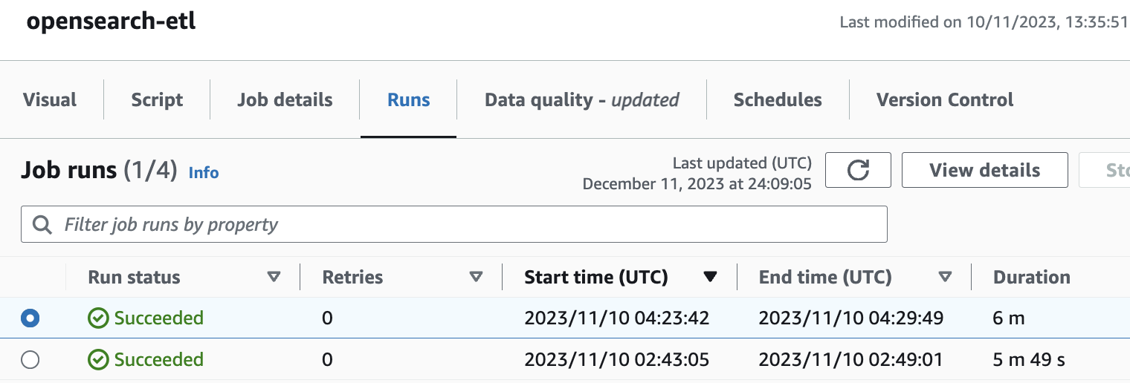Sort by End time (UTC) column arrow
Viewport: 1130px width, 383px height.
point(945,277)
